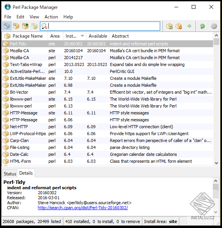222x228 pixels.
Task: Select 'Gregorian calendar date calculations' abstract
Action: click(143, 154)
